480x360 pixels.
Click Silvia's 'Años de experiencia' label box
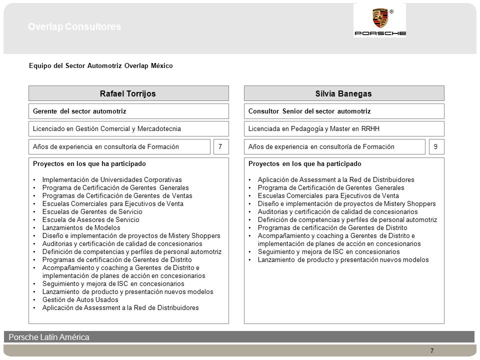[334, 146]
